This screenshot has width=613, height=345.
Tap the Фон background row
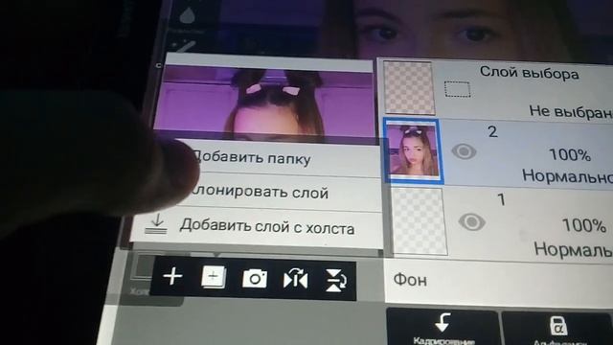tap(498, 283)
